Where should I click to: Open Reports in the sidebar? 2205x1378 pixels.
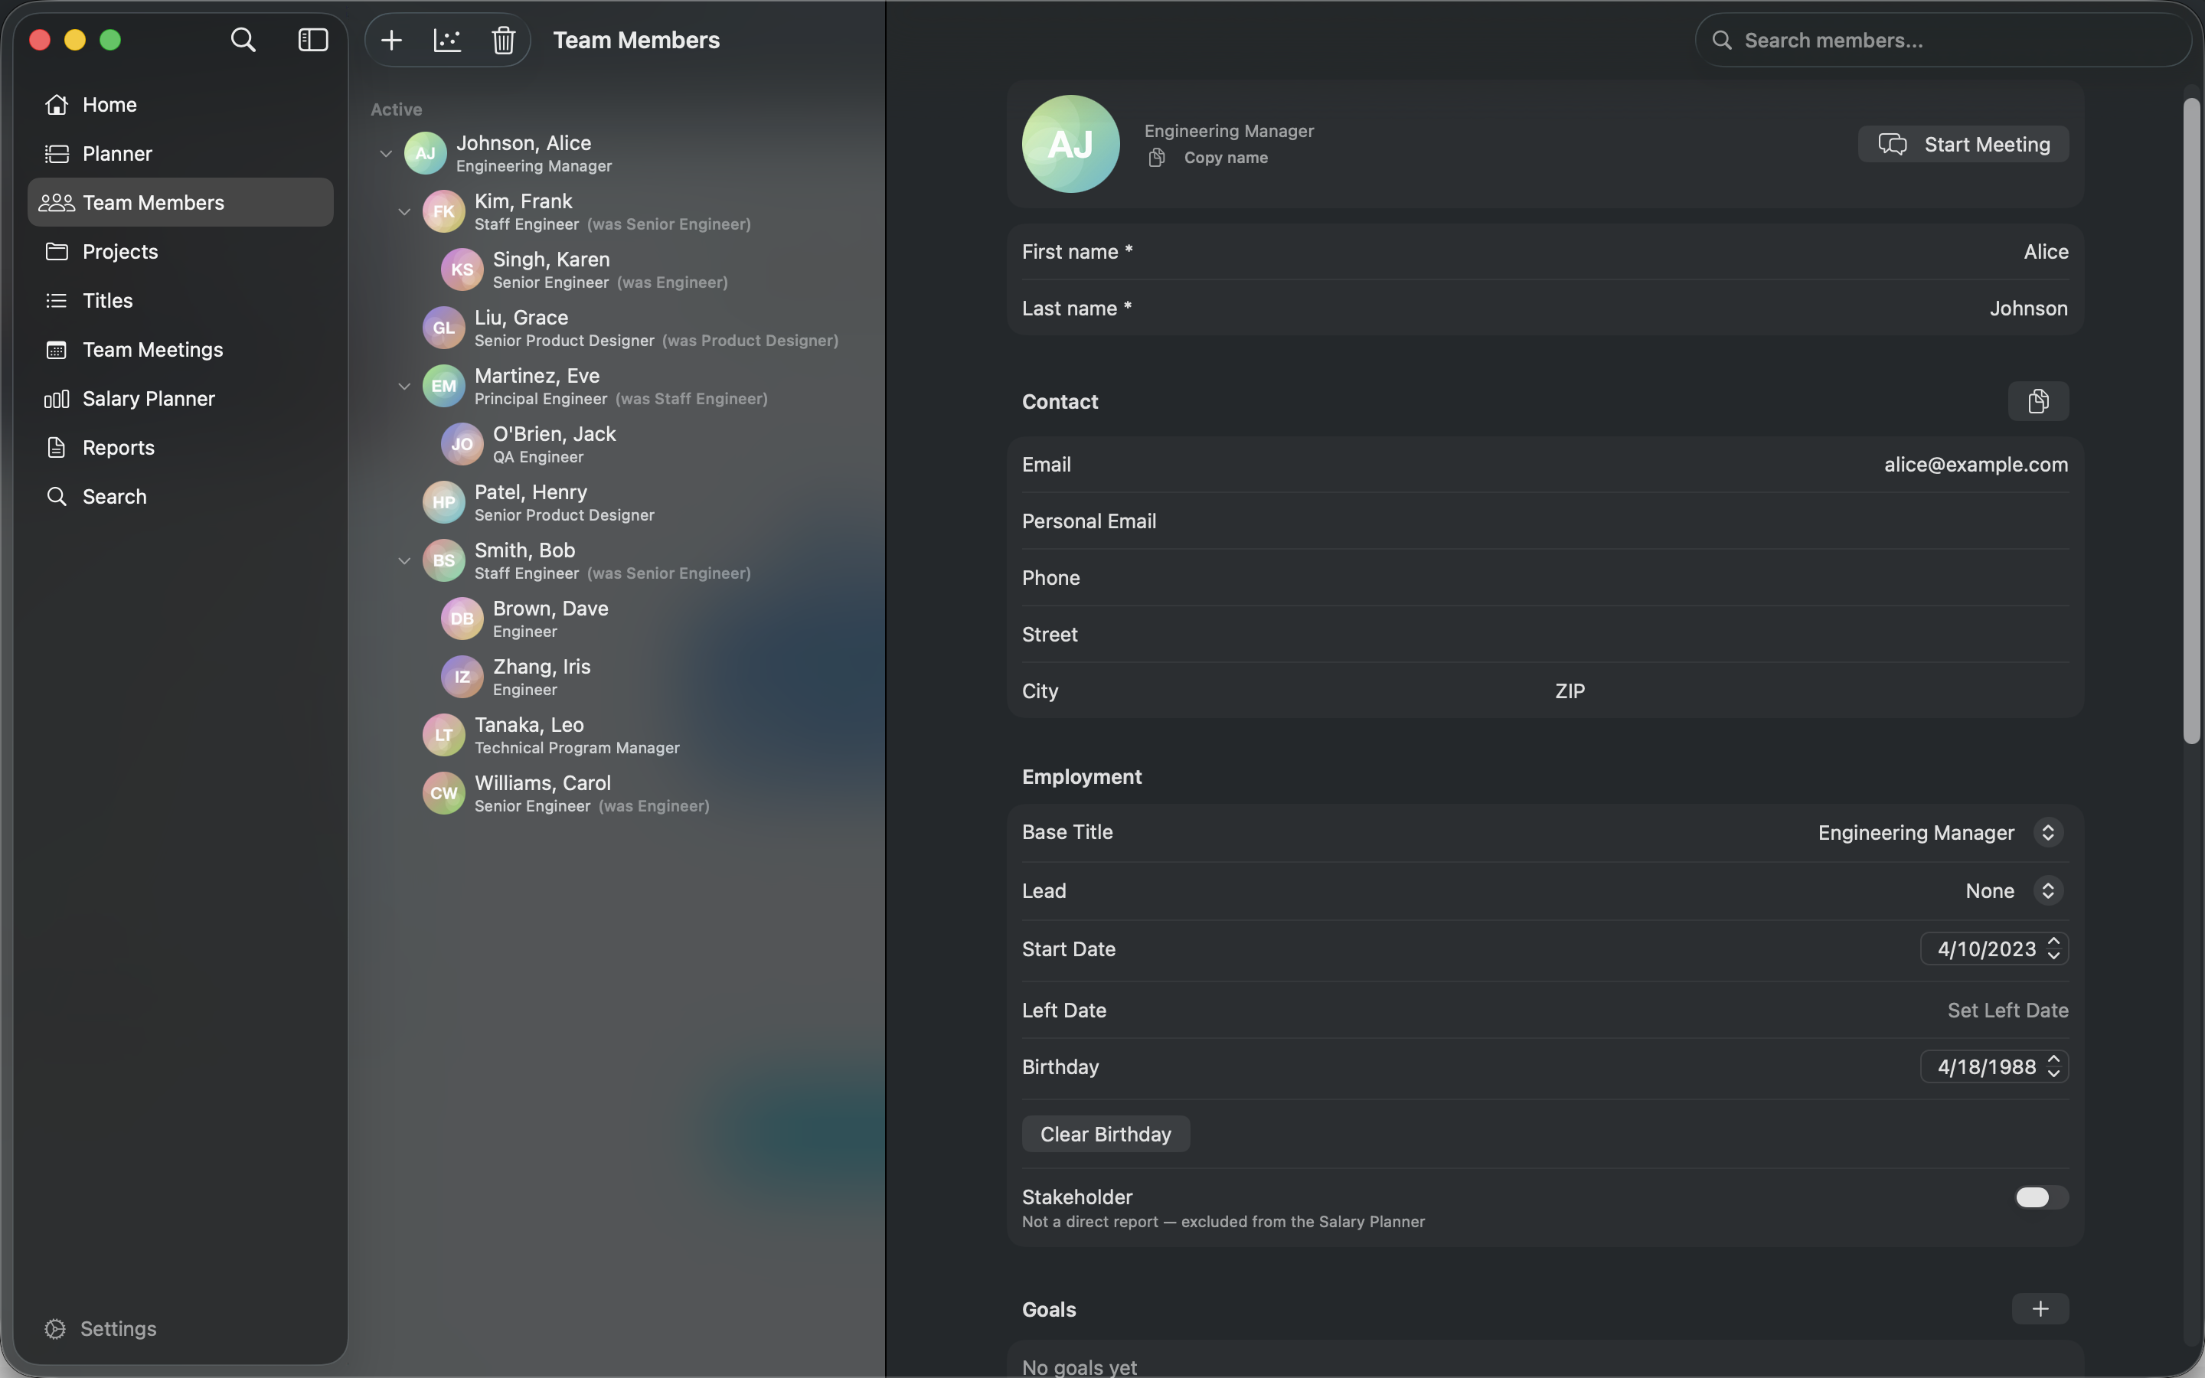click(x=181, y=448)
